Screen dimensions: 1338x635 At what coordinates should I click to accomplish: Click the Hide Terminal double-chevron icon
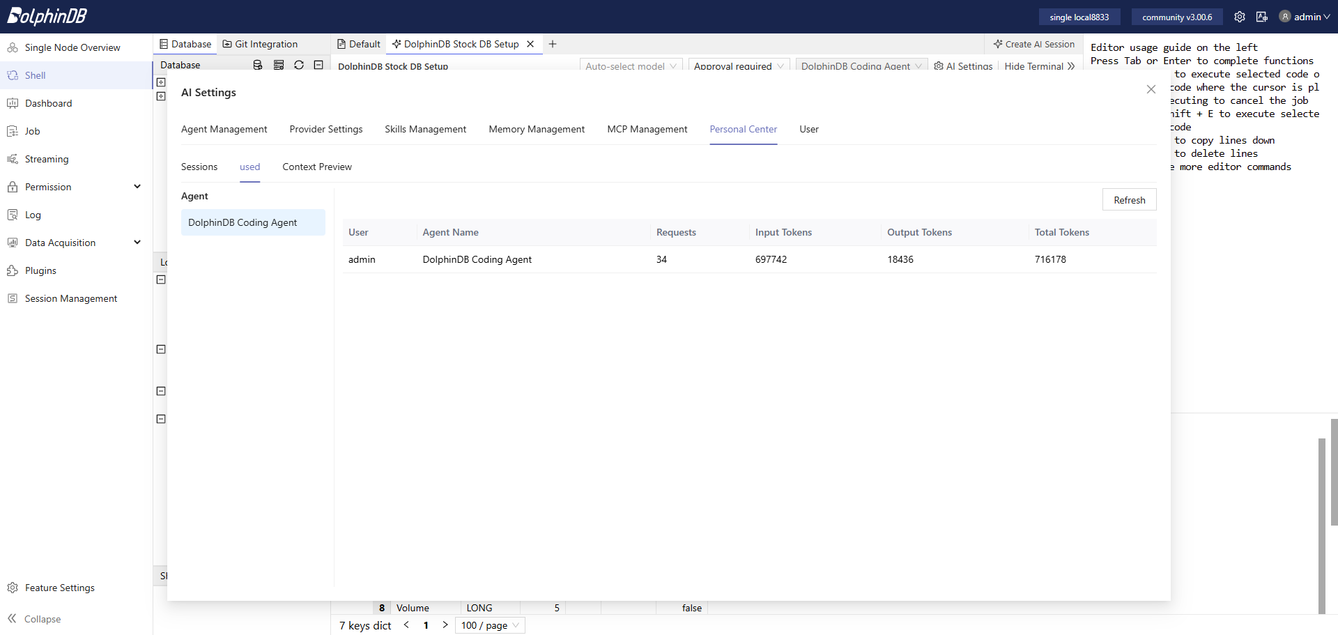click(x=1071, y=66)
